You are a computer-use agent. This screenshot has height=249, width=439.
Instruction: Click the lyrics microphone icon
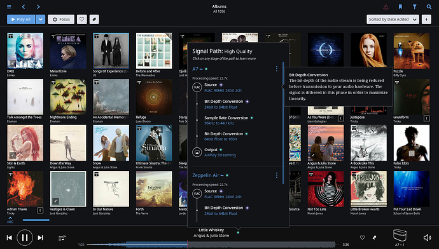pos(374,238)
